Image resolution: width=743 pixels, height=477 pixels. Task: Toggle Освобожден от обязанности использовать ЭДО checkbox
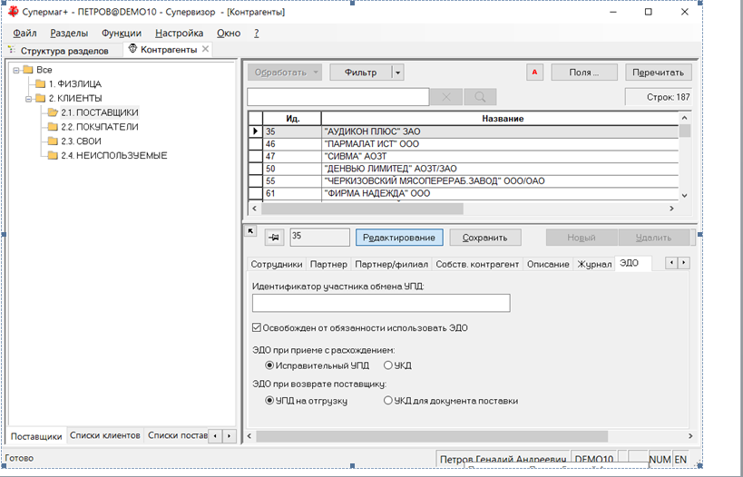257,327
